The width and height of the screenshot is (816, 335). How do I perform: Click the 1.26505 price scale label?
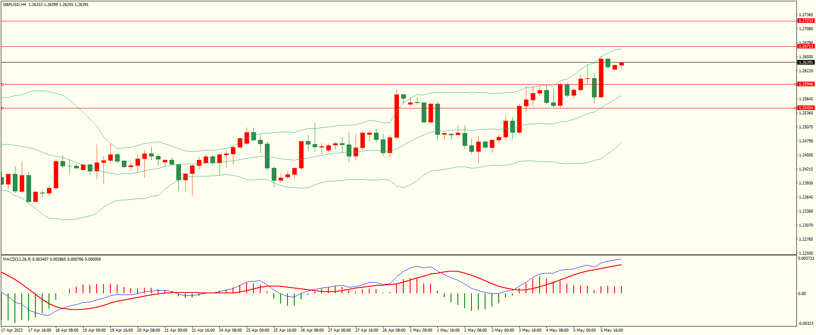[806, 57]
